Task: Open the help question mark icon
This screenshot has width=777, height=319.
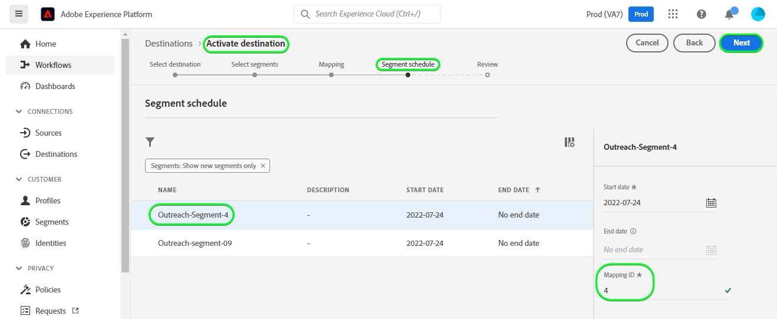Action: [x=702, y=14]
